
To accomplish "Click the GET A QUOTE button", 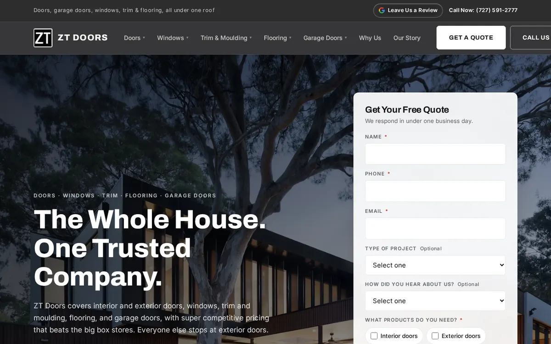I will tap(471, 38).
